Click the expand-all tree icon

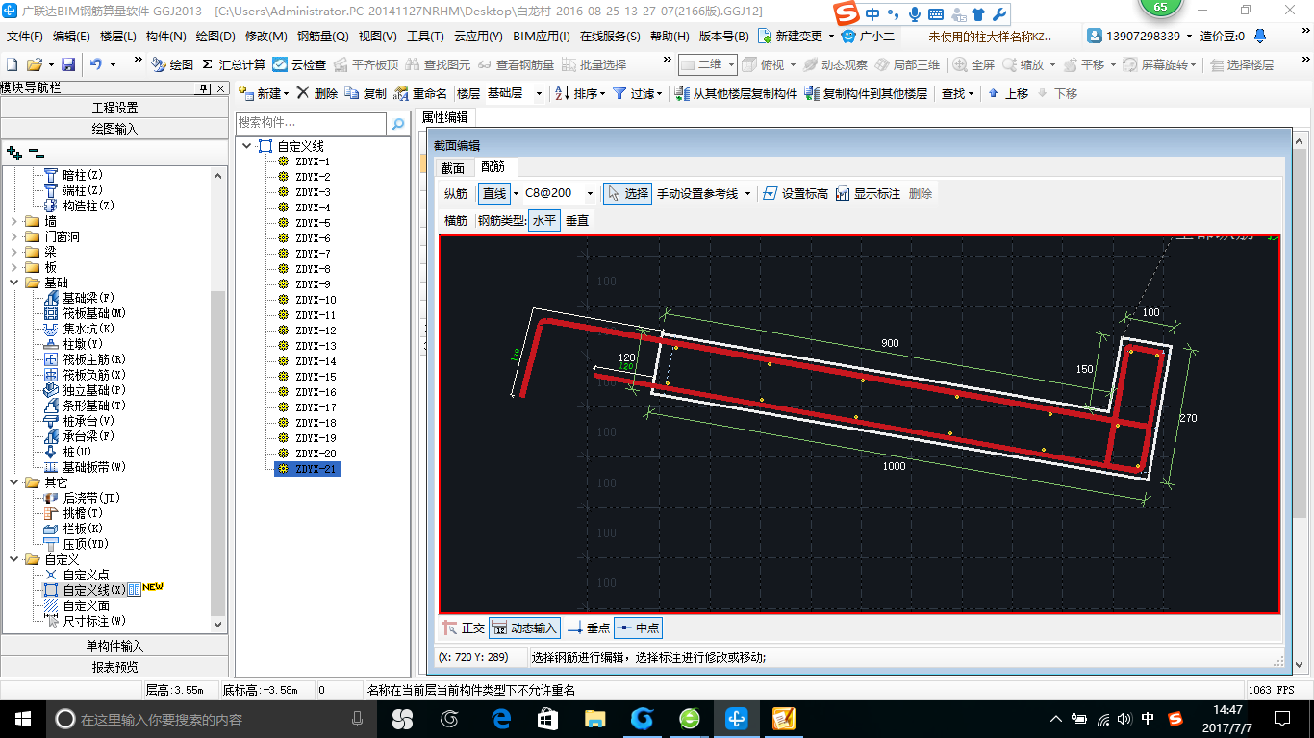click(x=14, y=152)
